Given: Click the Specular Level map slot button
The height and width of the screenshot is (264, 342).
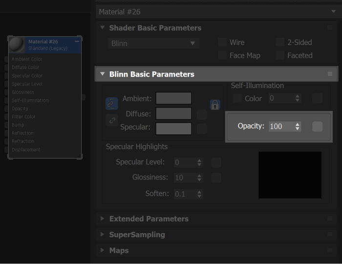Looking at the screenshot, I should tap(216, 162).
